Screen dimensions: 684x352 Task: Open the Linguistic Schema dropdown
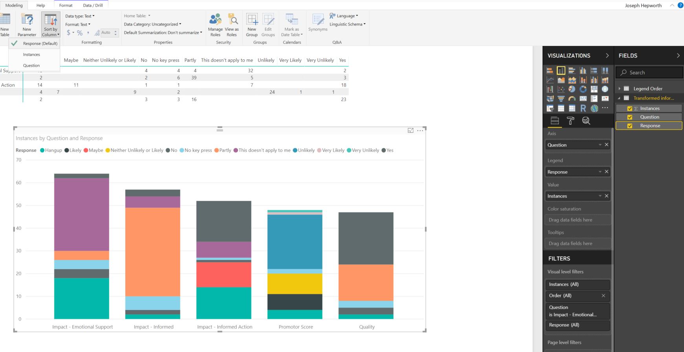(348, 24)
